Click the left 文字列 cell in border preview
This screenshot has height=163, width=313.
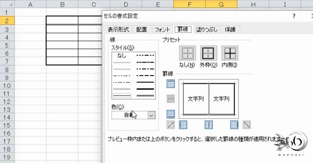(196, 99)
